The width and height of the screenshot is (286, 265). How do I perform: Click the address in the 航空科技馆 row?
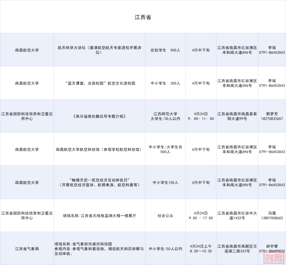[237, 149]
